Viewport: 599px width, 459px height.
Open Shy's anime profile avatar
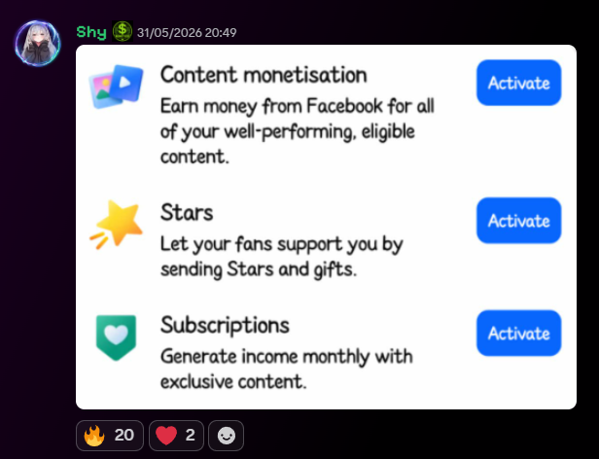pyautogui.click(x=38, y=43)
